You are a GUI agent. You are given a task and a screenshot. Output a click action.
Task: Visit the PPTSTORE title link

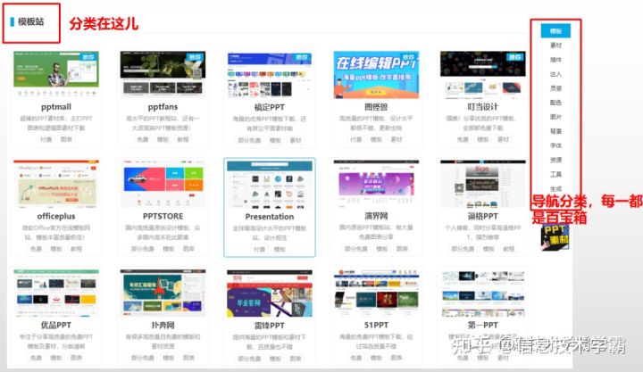pos(163,216)
